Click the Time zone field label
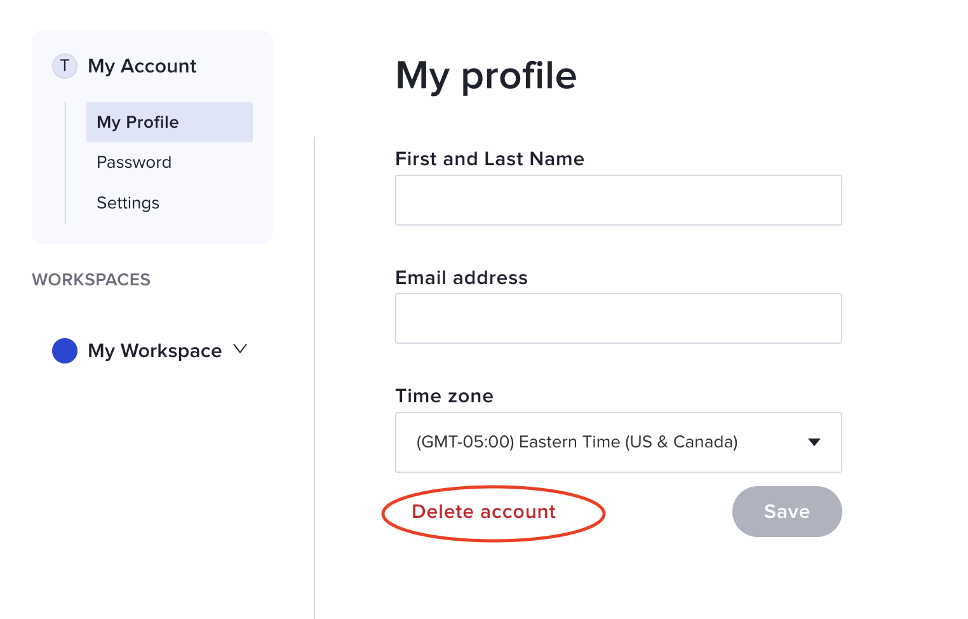 [x=444, y=396]
